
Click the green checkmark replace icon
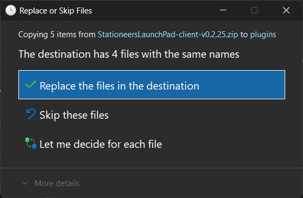coord(31,85)
